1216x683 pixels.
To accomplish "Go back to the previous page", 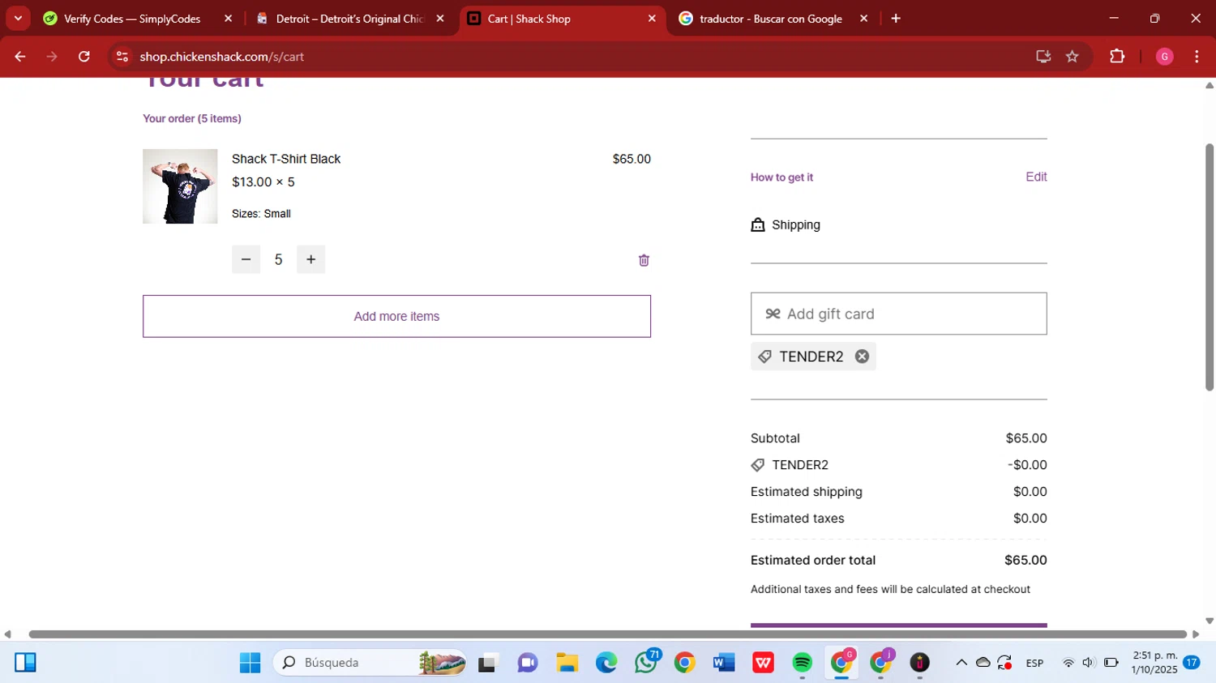I will pyautogui.click(x=20, y=57).
